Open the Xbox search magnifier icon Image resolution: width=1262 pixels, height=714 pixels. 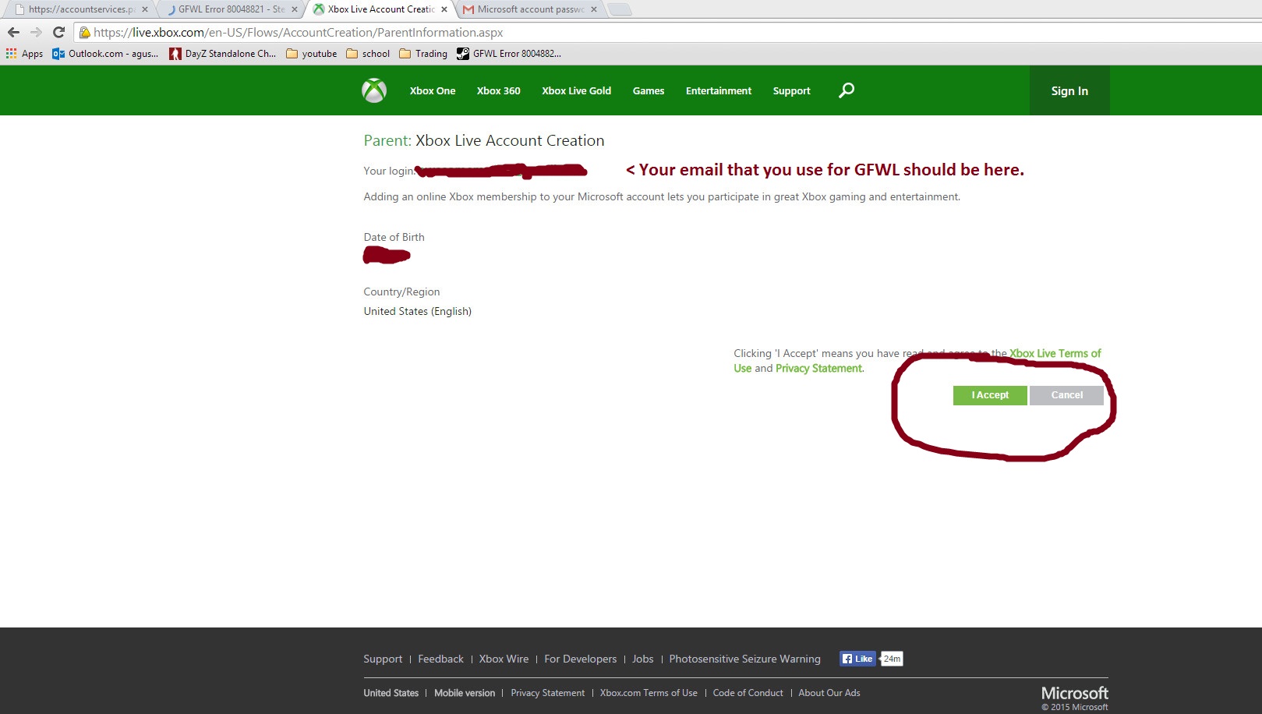(x=847, y=90)
